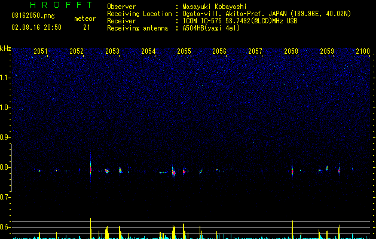Click the Observer label
The width and height of the screenshot is (376, 239).
click(121, 7)
